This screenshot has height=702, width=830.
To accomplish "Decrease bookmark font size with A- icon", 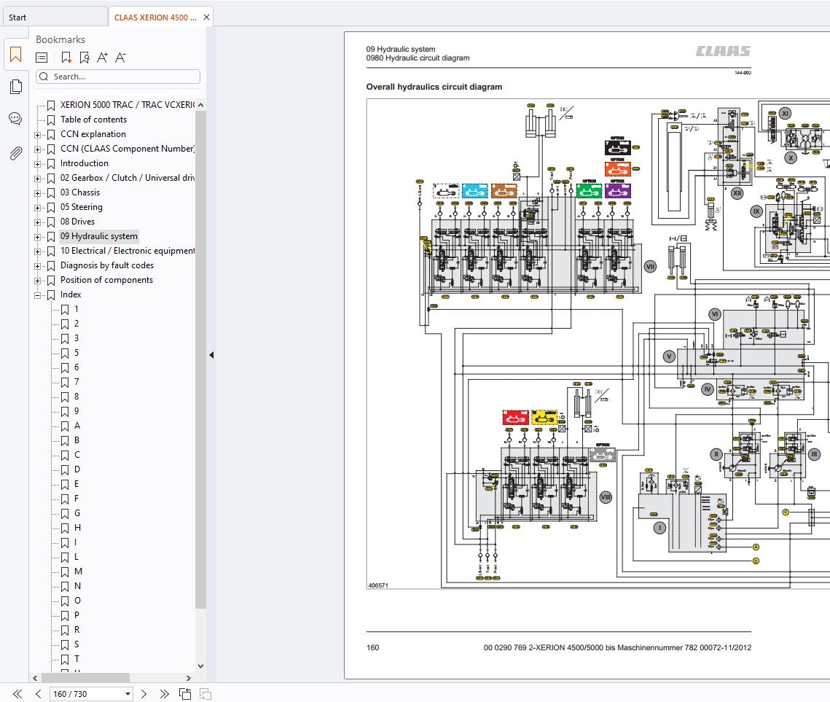I will pos(121,58).
